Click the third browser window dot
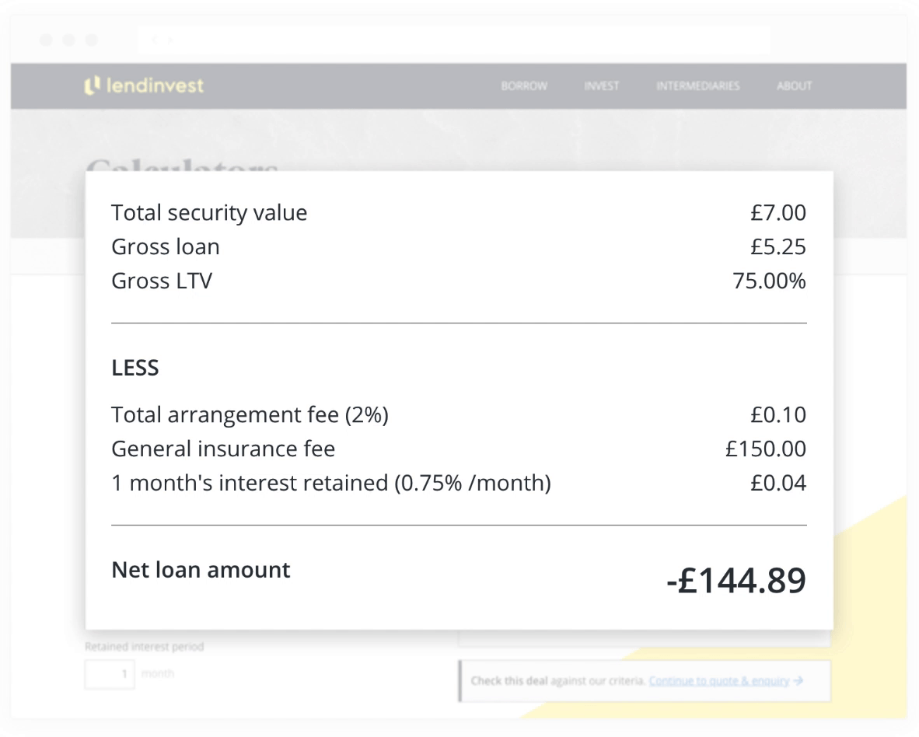The width and height of the screenshot is (919, 737). coord(92,40)
